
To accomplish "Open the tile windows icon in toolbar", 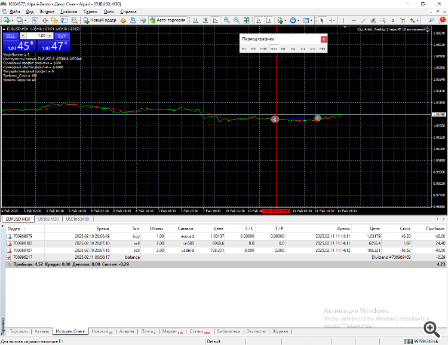I will pos(245,20).
